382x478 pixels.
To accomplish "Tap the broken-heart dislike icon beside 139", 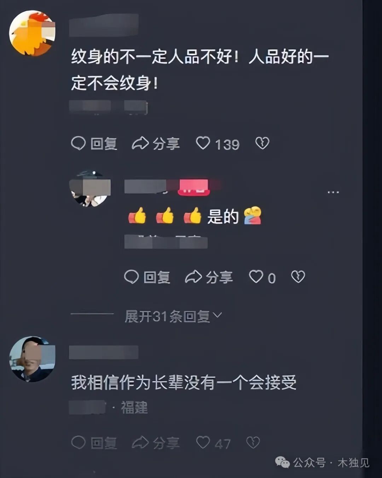I will coord(262,143).
